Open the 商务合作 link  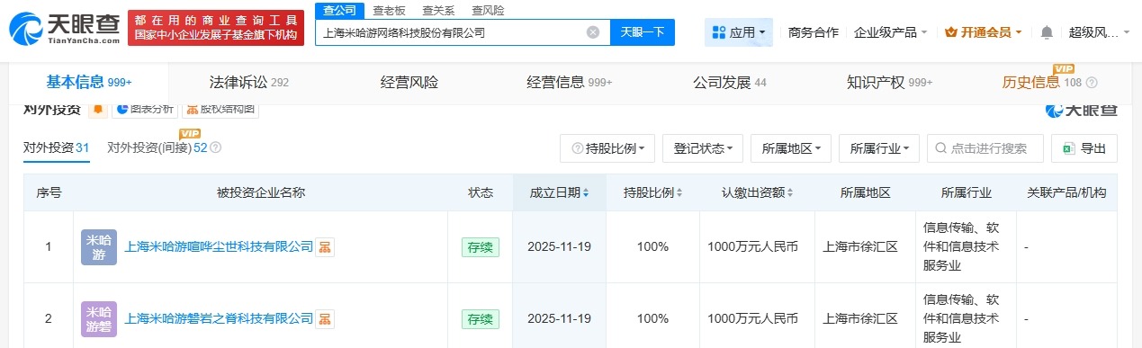(x=814, y=32)
